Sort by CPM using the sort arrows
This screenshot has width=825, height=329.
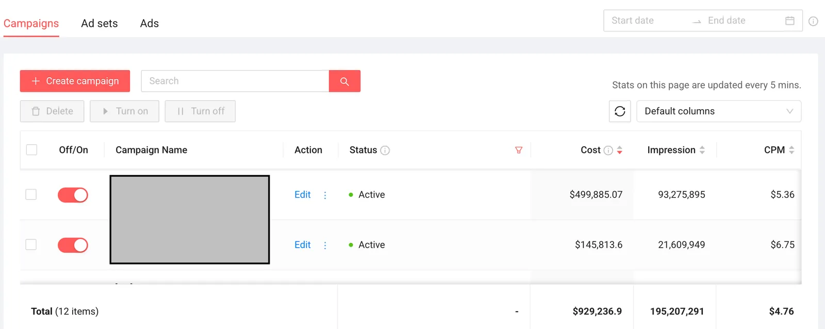coord(791,150)
